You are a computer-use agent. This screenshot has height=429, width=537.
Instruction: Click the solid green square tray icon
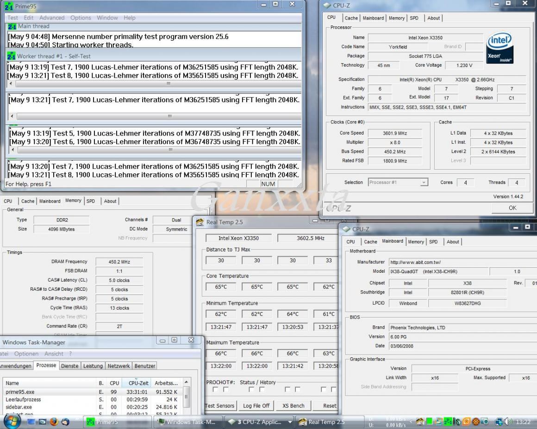click(429, 422)
